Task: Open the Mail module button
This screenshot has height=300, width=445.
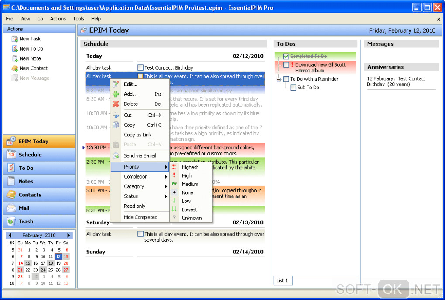Action: click(x=39, y=208)
